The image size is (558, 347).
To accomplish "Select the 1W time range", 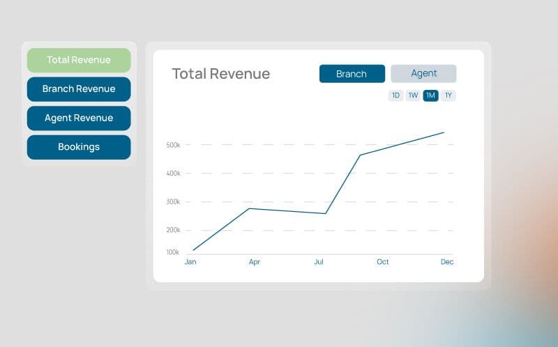I will (x=413, y=95).
